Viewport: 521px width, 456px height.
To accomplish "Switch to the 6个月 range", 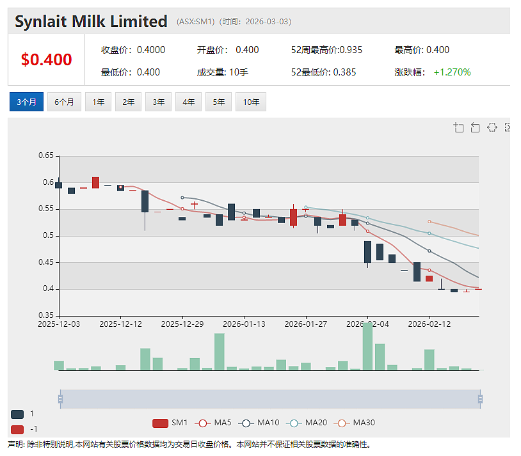I will pyautogui.click(x=64, y=102).
